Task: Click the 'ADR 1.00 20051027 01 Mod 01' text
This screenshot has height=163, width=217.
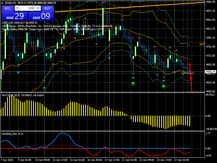Action: click(20, 23)
